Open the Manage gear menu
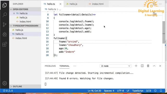 click(x=5, y=83)
